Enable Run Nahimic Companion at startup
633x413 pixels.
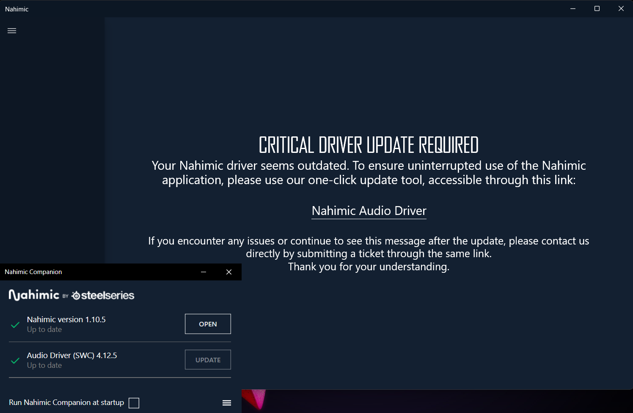134,403
